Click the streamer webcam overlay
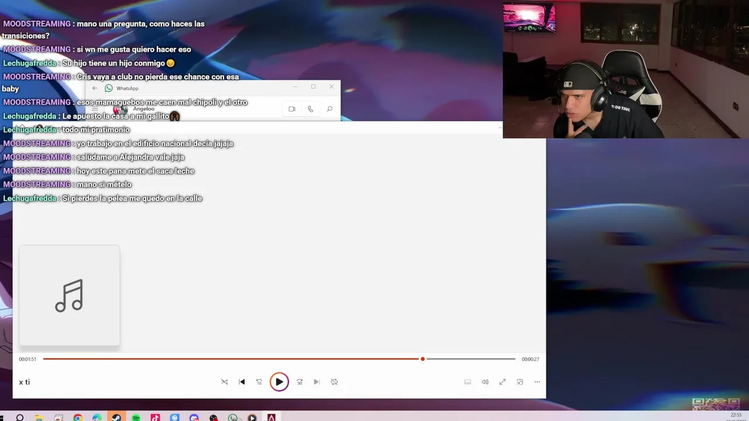 click(626, 70)
